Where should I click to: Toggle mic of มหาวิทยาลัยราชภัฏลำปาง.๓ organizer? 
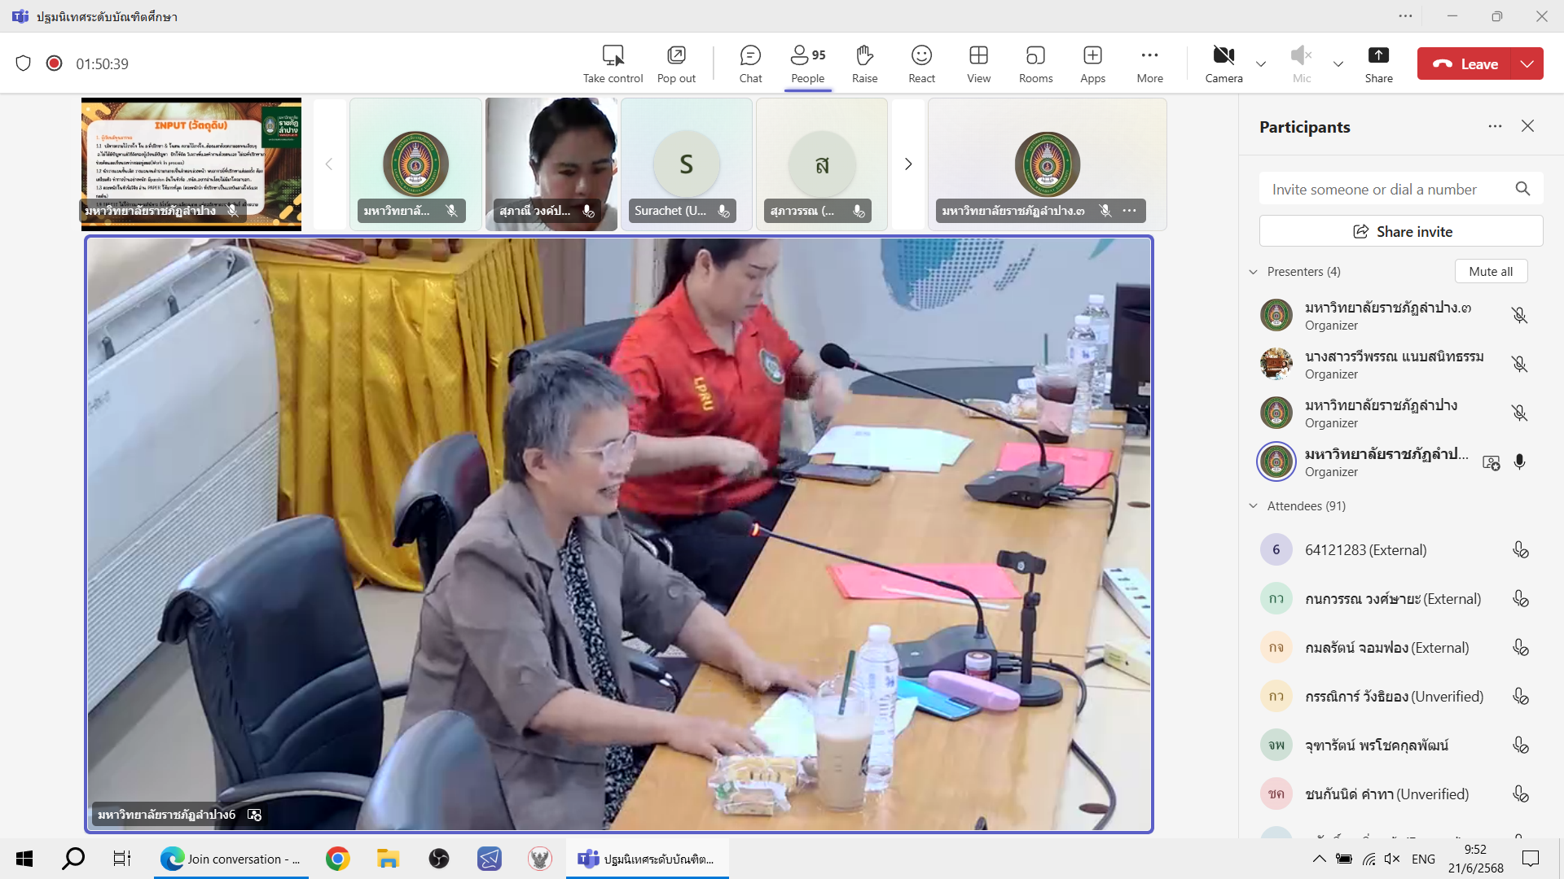pos(1519,316)
